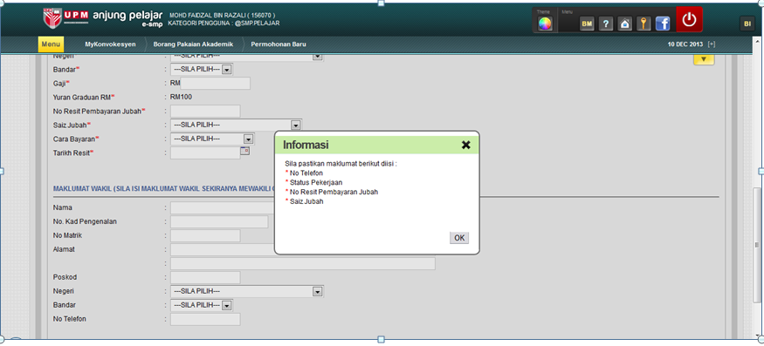Click the Informasi dialog title
This screenshot has height=346, width=764.
pyautogui.click(x=306, y=145)
